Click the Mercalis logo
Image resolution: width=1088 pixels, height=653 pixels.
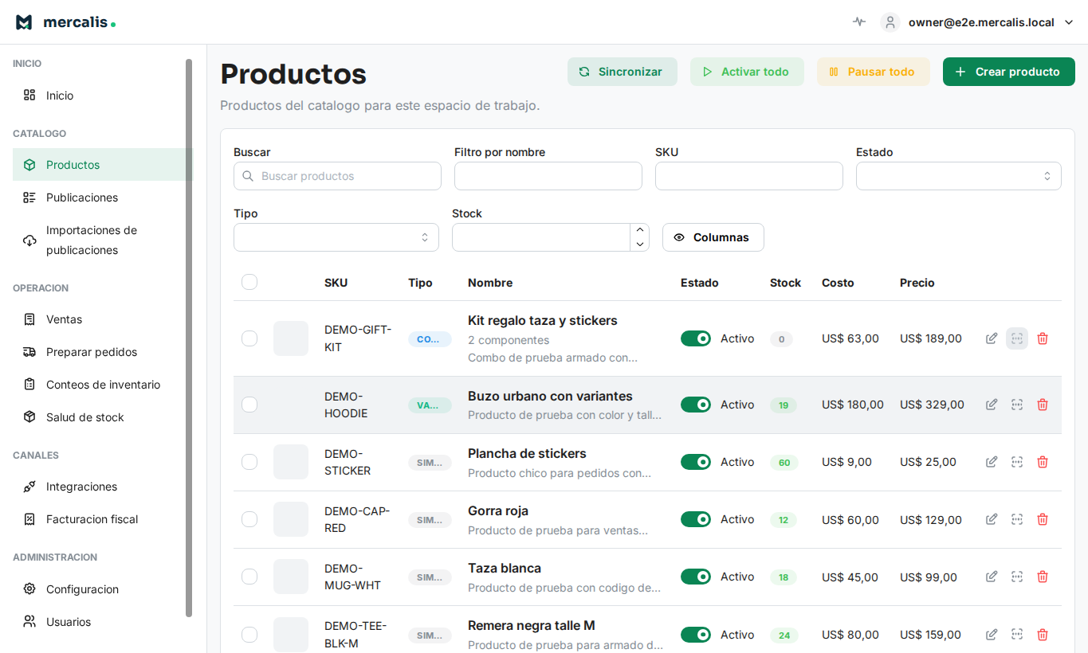pos(66,22)
